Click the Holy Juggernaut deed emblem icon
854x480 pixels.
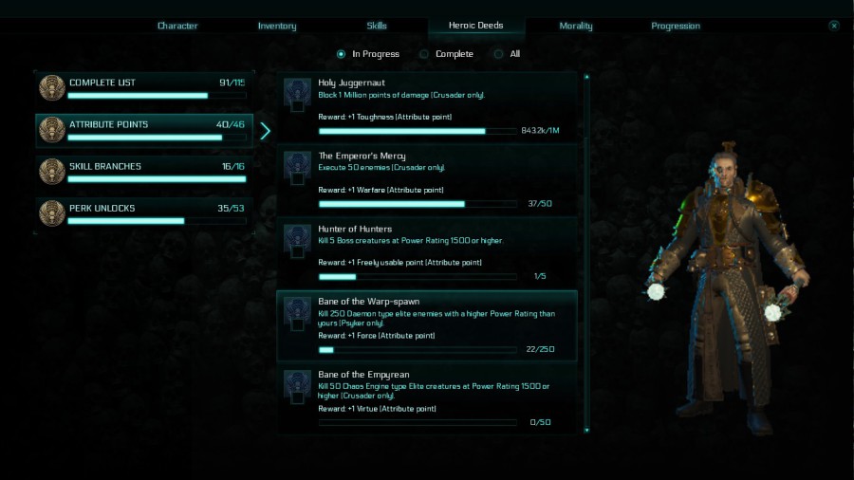click(x=297, y=95)
